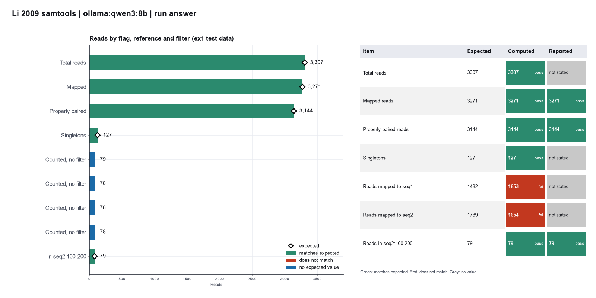The height and width of the screenshot is (298, 596).
Task: Click the expected diamond on Mapped bar
Action: [302, 87]
